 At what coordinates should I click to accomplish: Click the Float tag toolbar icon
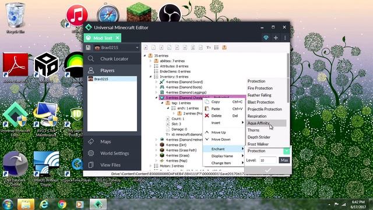pyautogui.click(x=177, y=48)
